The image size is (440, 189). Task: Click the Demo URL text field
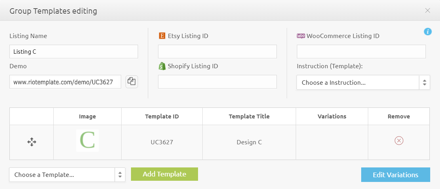(65, 82)
